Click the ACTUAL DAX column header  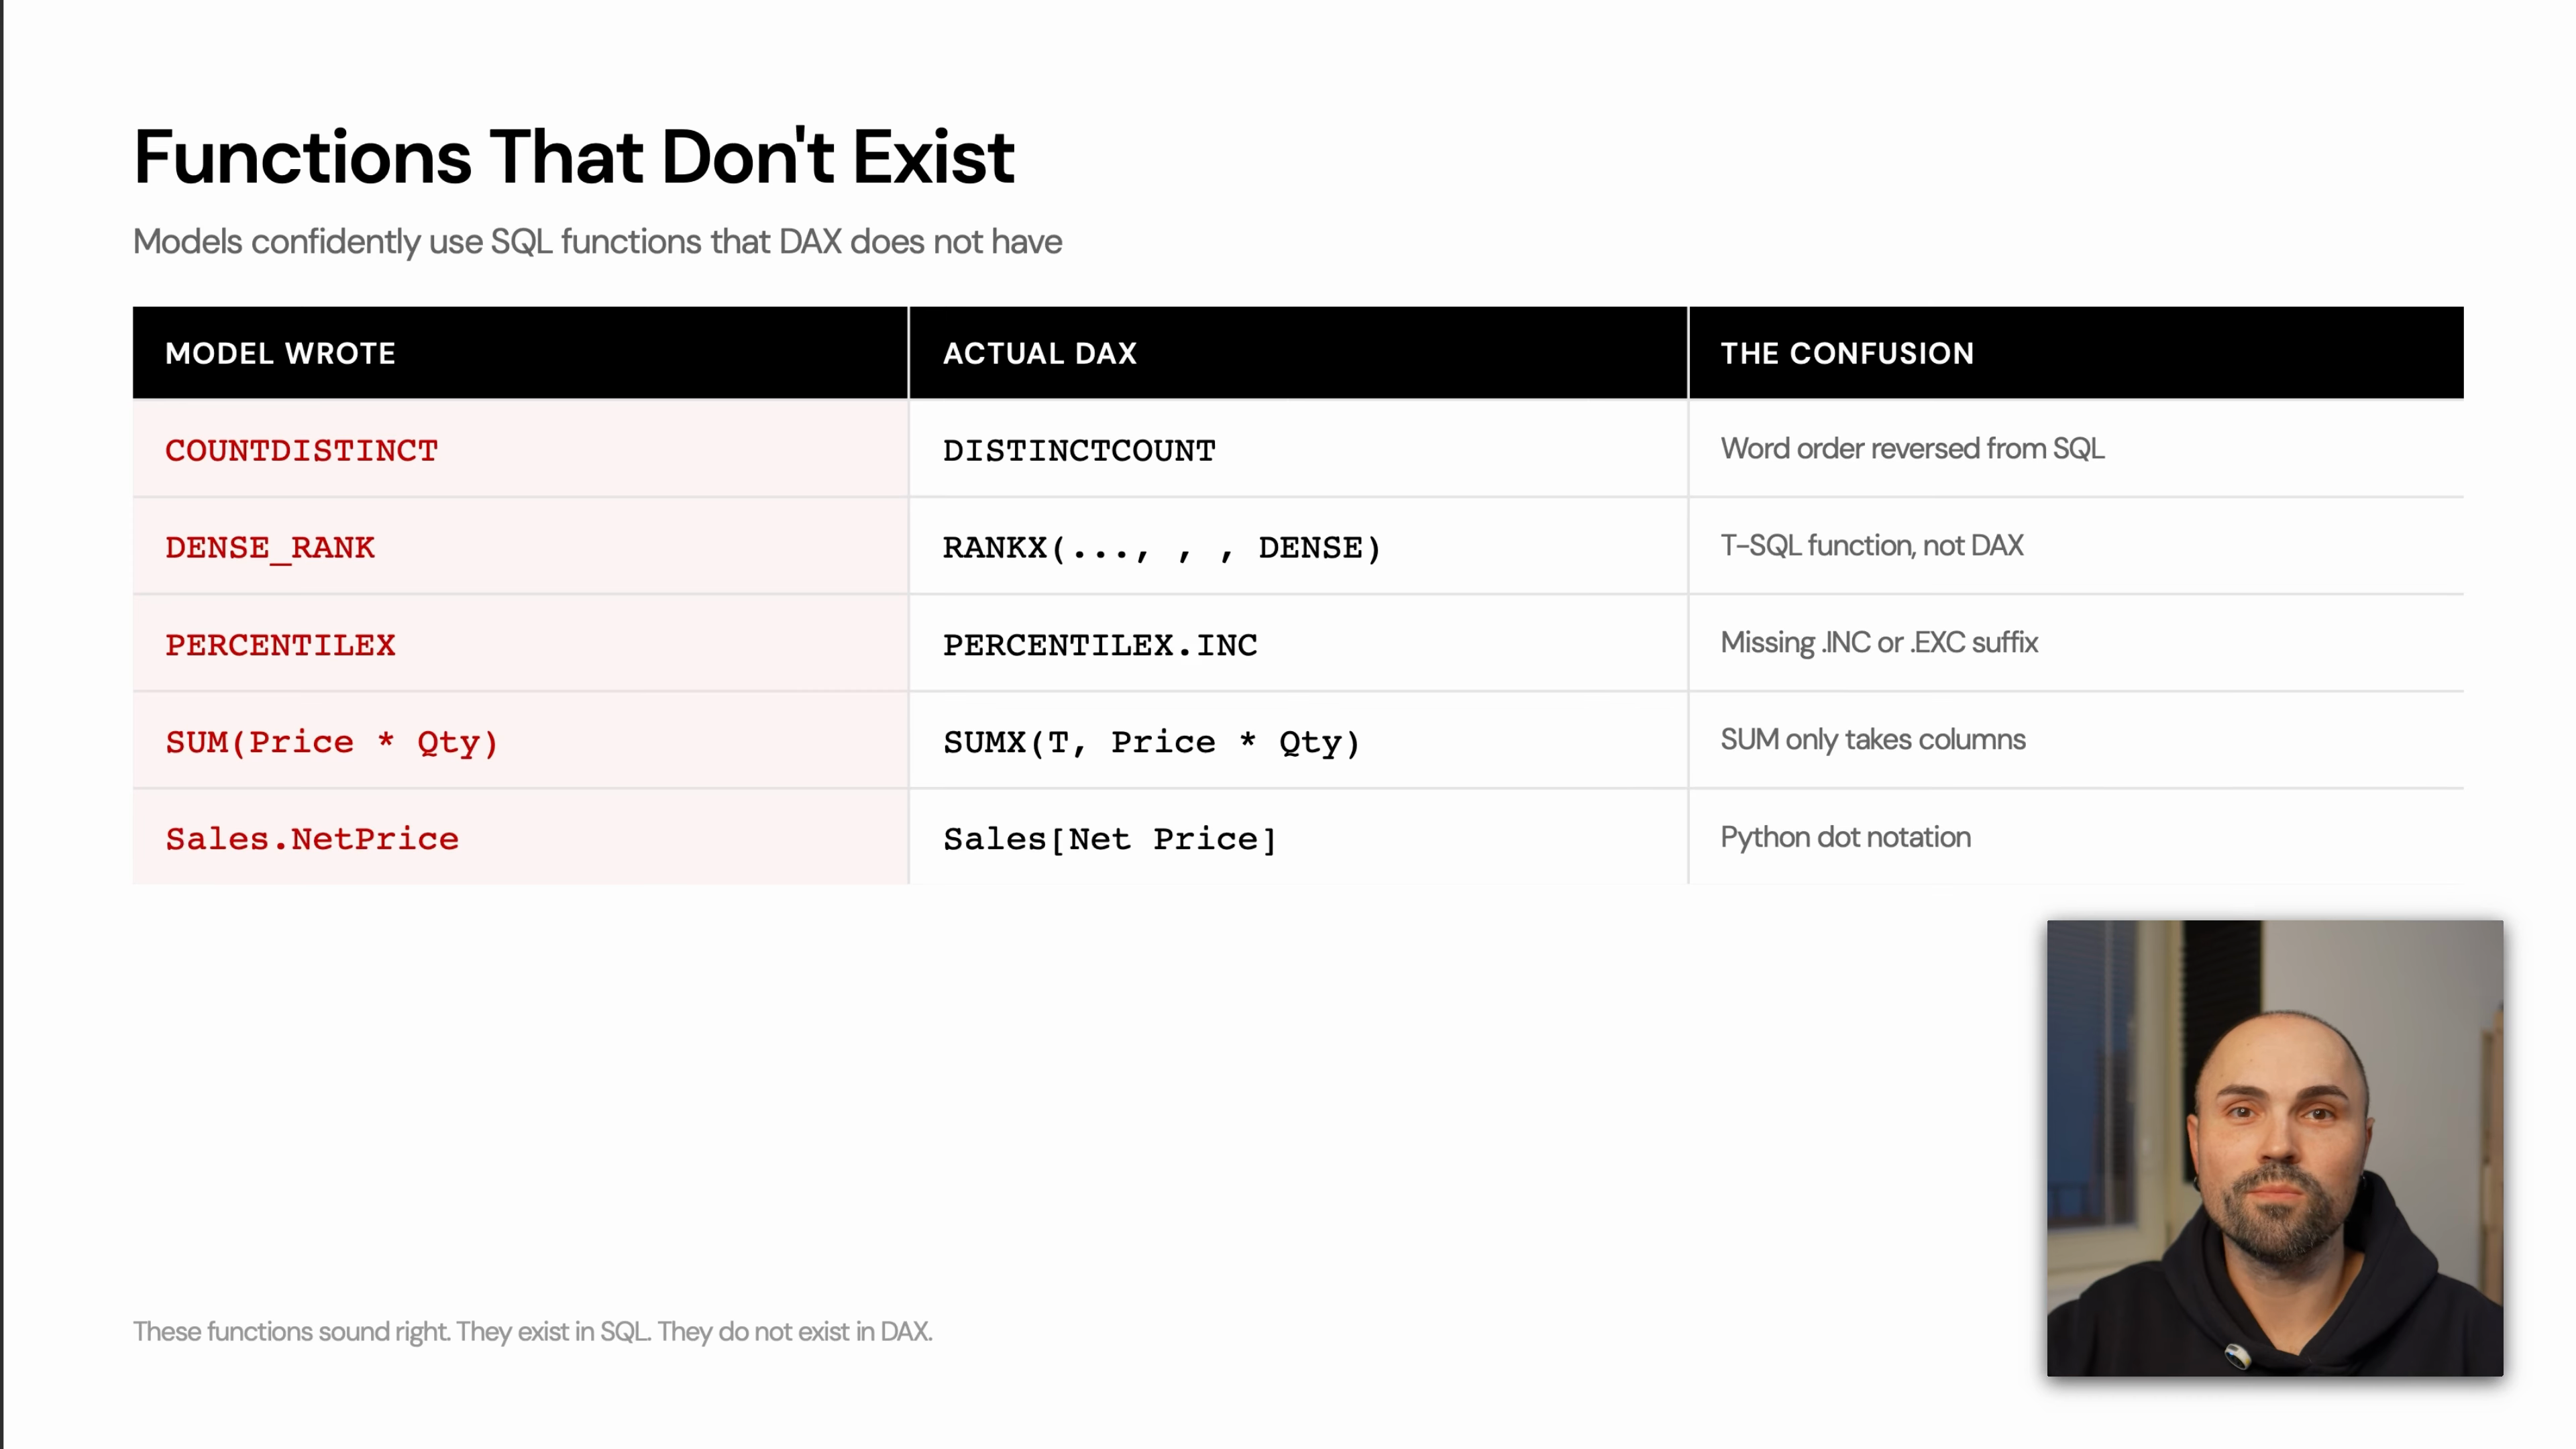(x=1039, y=353)
